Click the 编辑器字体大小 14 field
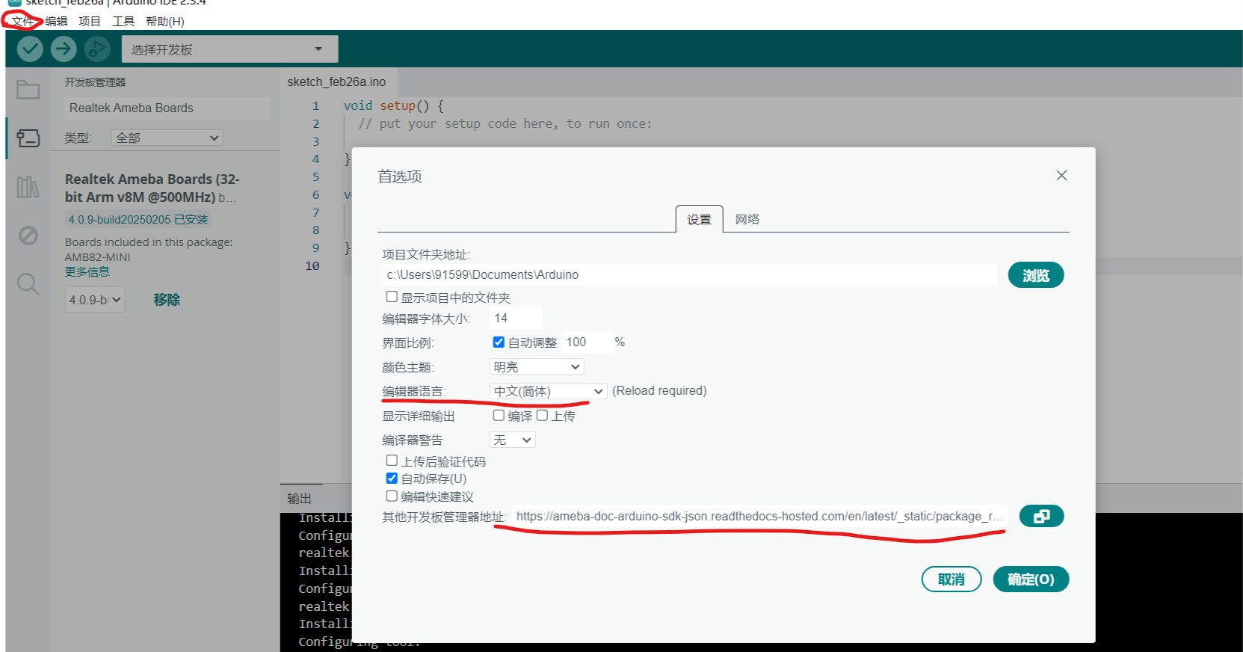Screen dimensions: 1243x652 tap(516, 318)
